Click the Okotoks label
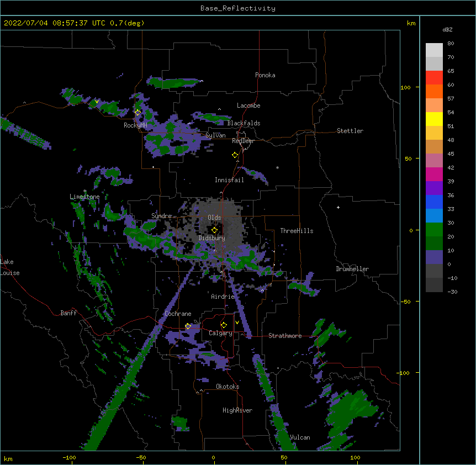 [x=228, y=387]
